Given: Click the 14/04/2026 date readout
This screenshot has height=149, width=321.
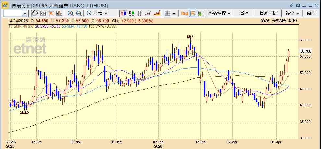Looking at the screenshot, I should click(18, 21).
